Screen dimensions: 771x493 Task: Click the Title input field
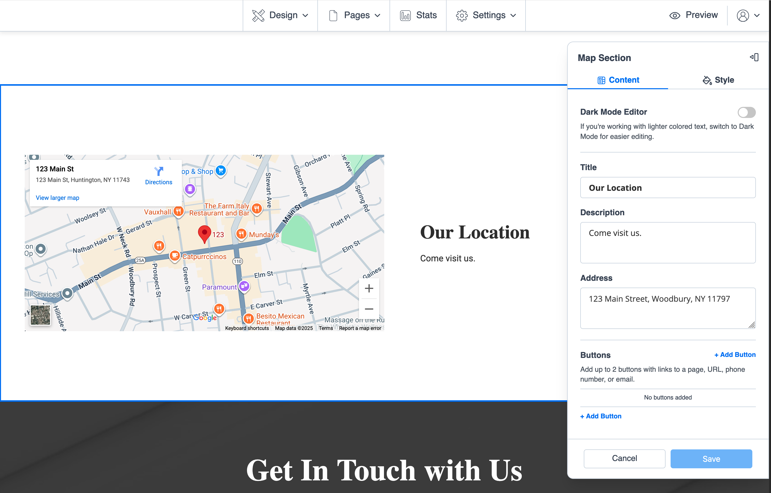click(x=668, y=188)
